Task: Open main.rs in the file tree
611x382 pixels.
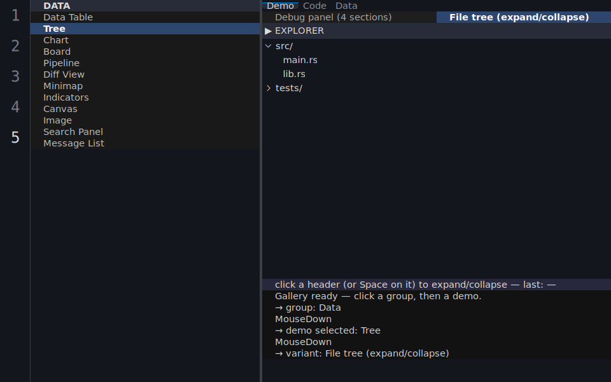Action: [x=300, y=60]
